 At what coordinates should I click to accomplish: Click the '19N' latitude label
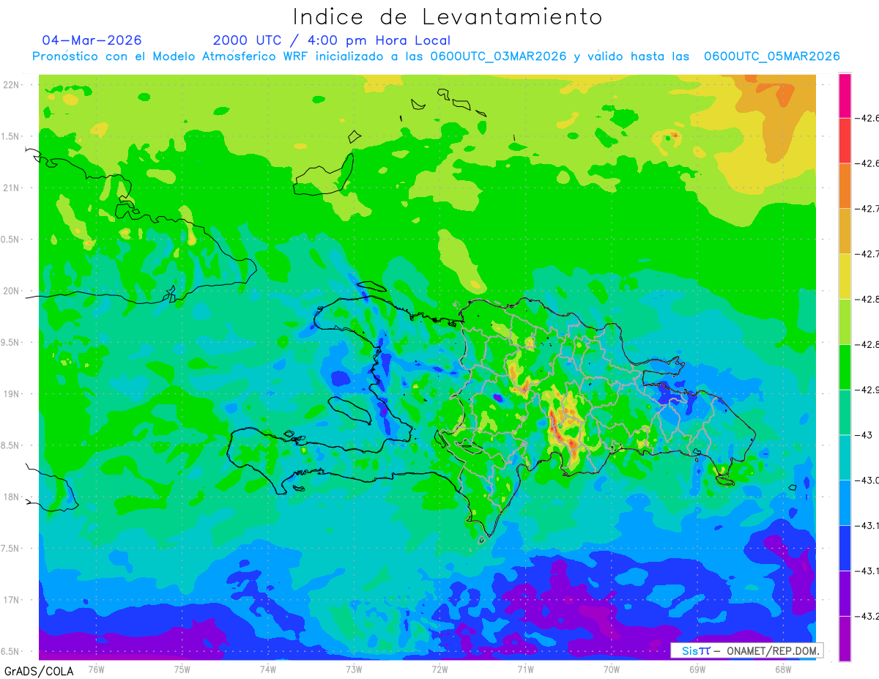[x=12, y=394]
